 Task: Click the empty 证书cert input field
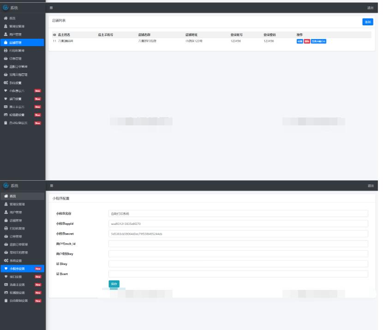point(238,274)
